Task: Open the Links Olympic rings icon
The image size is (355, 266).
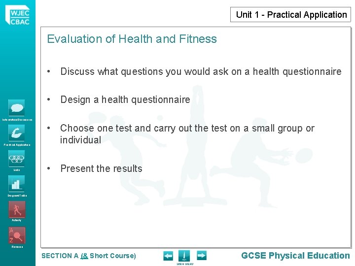Action: point(17,159)
